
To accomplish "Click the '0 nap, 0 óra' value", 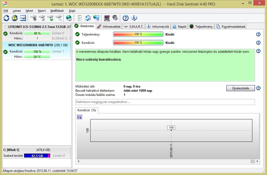I will click(132, 86).
